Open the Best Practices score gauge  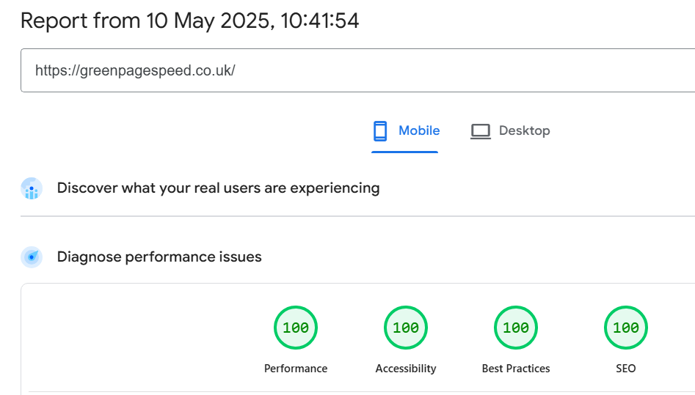[x=516, y=328]
